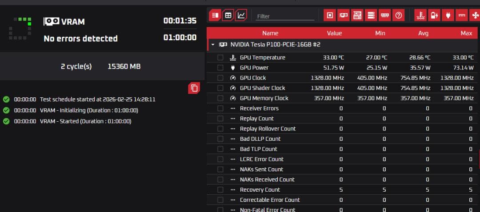
Task: Check the GPU Shader Clock checkbox
Action: click(220, 88)
